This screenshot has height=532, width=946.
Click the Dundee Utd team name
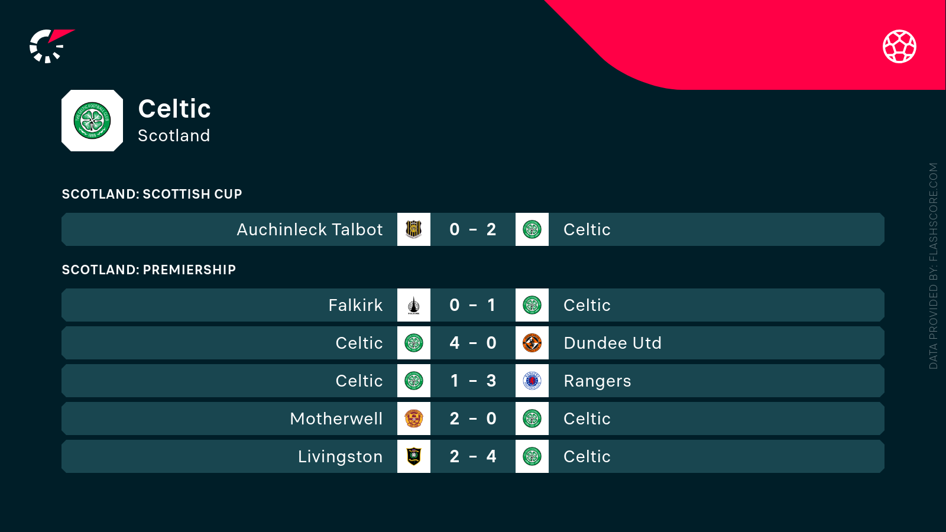[613, 343]
